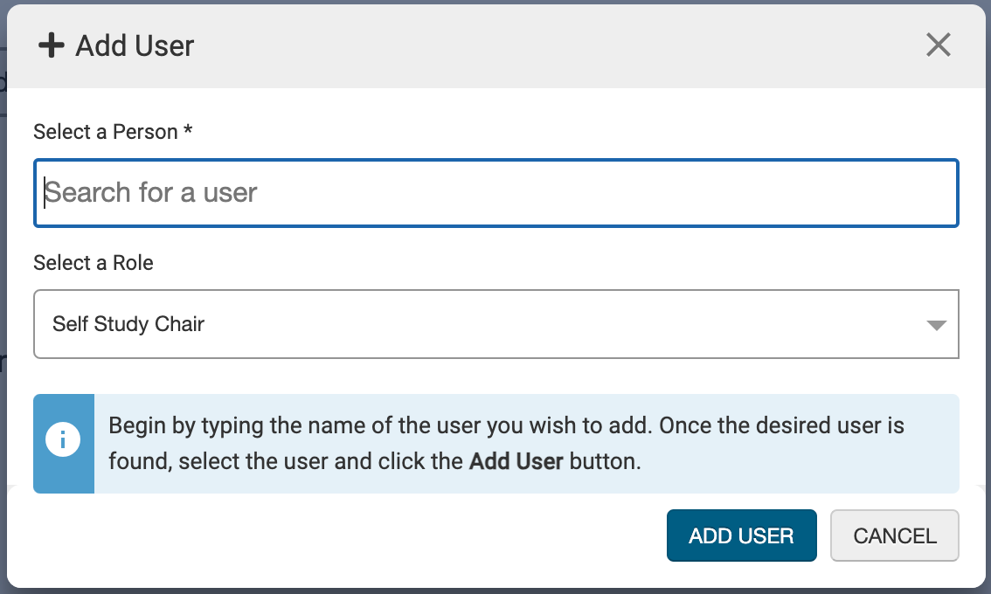Select the "Self Study Chair" role value
This screenshot has width=991, height=594.
128,324
